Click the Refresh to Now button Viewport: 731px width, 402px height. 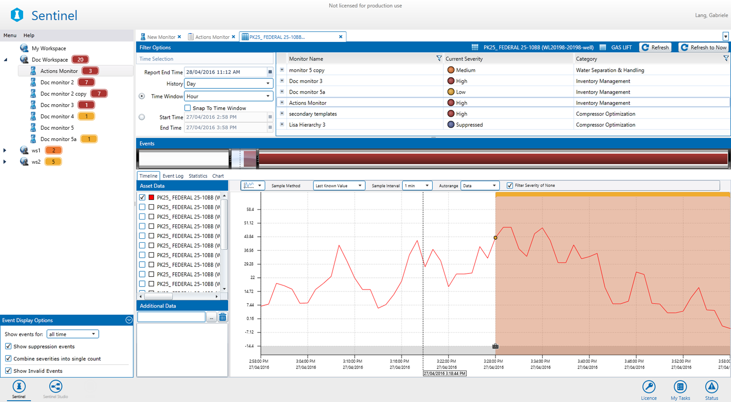(704, 47)
